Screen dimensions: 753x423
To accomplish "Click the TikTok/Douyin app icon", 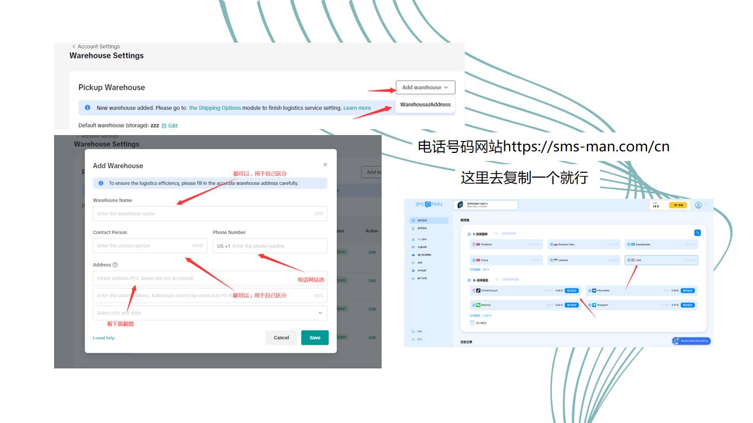I will click(478, 291).
